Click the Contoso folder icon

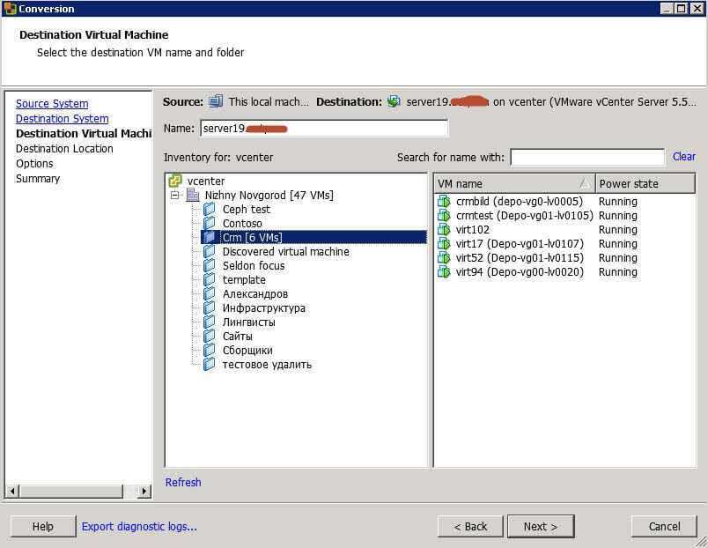210,224
